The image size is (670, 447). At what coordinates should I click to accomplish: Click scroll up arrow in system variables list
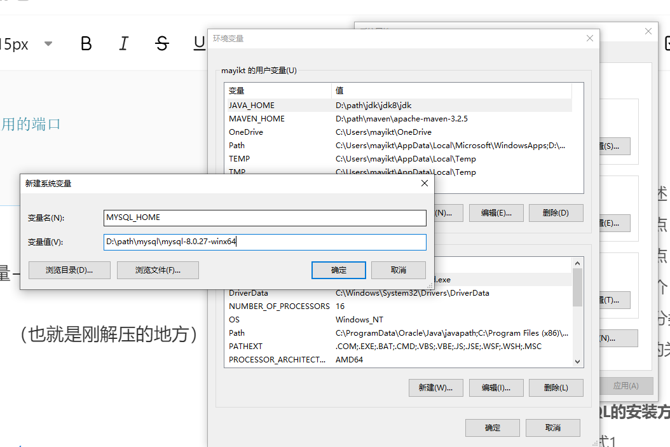coord(577,263)
